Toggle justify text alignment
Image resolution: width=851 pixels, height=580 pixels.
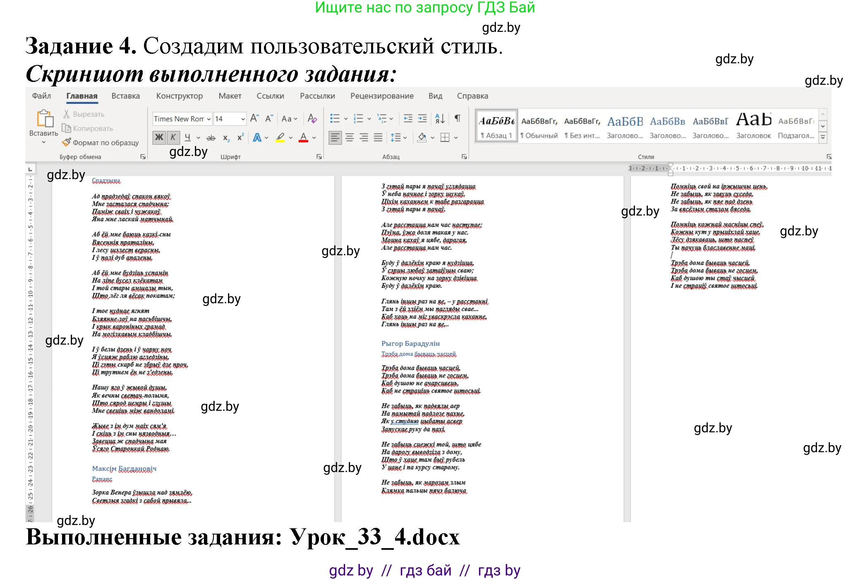coord(378,137)
